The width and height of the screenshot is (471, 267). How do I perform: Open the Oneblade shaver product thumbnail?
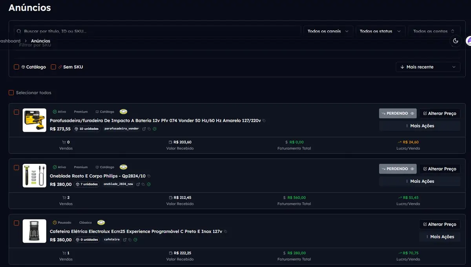coord(35,176)
